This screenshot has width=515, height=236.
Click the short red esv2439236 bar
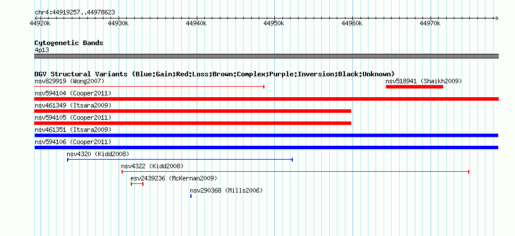point(137,184)
